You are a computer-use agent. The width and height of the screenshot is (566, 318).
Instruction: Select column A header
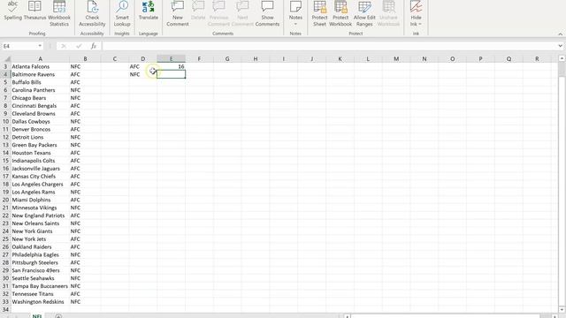point(40,59)
